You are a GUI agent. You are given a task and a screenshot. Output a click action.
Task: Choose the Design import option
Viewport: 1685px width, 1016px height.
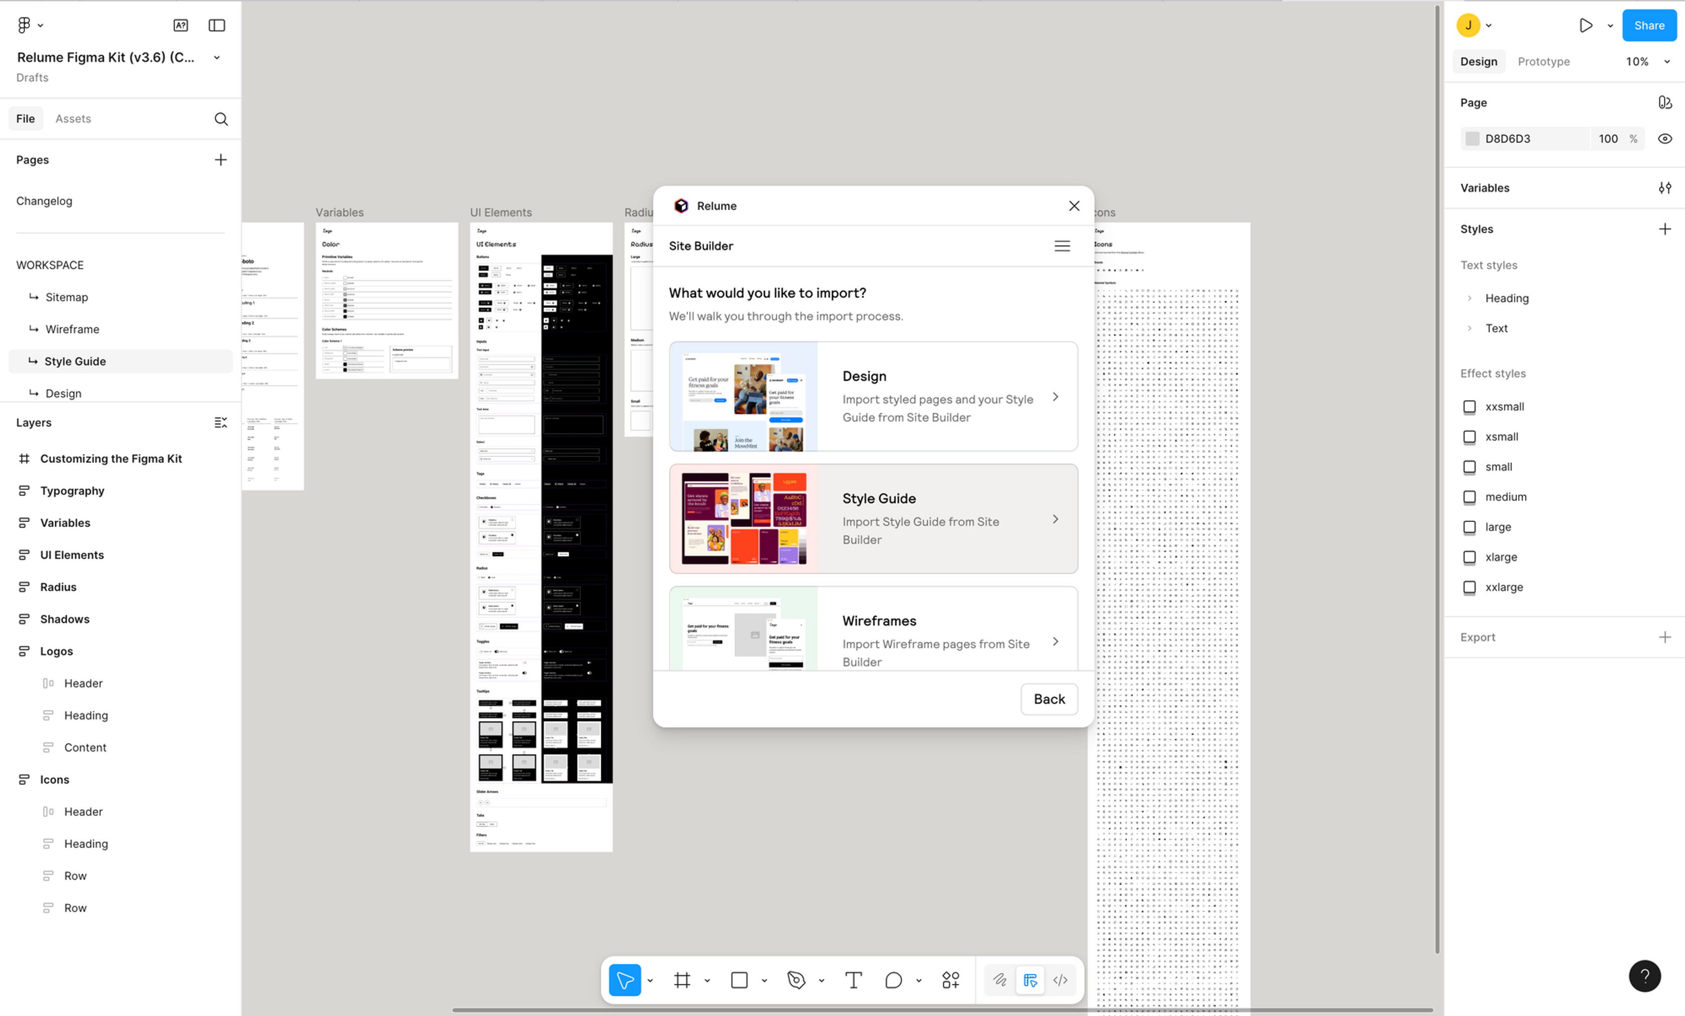pos(873,397)
